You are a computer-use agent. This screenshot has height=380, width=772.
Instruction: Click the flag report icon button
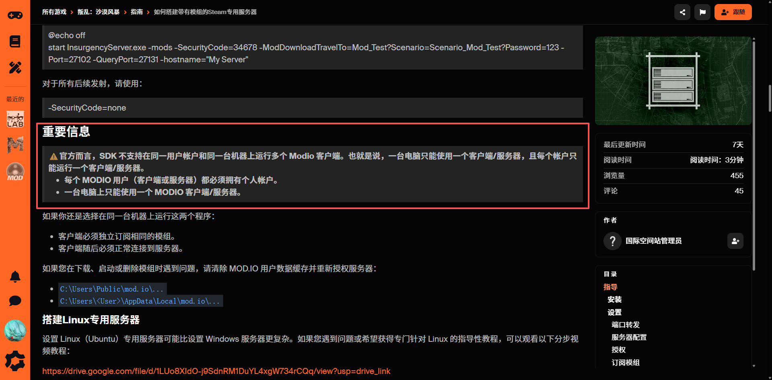(x=702, y=12)
